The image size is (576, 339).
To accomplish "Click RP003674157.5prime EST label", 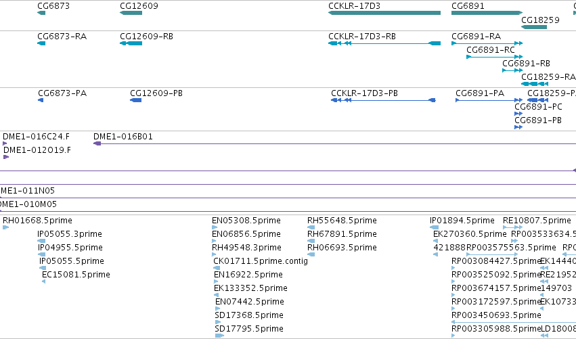I will [x=496, y=288].
